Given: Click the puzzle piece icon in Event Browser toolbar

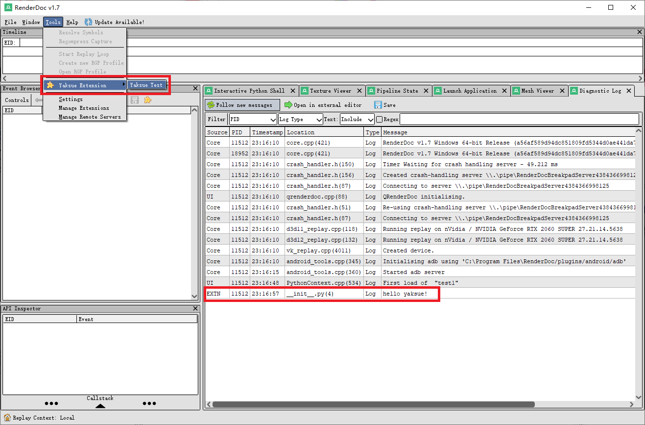Looking at the screenshot, I should [x=146, y=100].
